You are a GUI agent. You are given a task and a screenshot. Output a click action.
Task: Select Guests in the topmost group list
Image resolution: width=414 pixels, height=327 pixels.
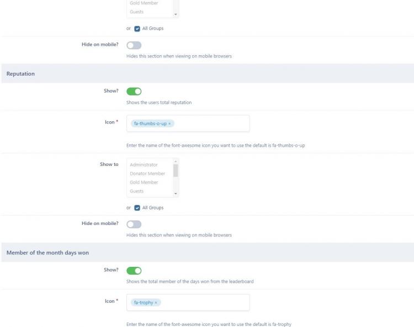coord(137,12)
